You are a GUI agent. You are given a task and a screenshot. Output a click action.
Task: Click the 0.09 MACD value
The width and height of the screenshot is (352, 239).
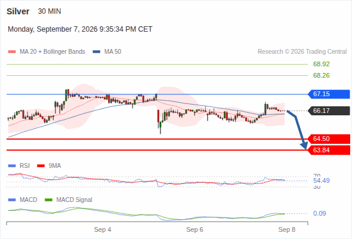coord(319,213)
